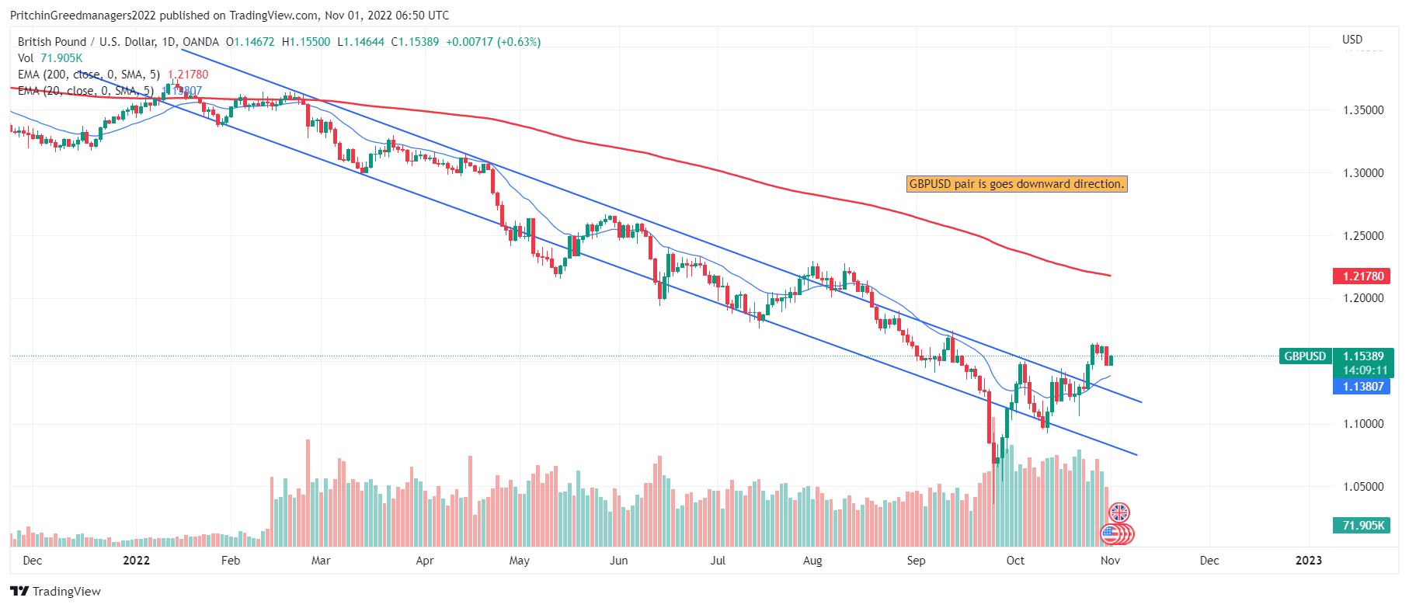
Task: Click the 71.905K volume axis label
Action: [1363, 526]
